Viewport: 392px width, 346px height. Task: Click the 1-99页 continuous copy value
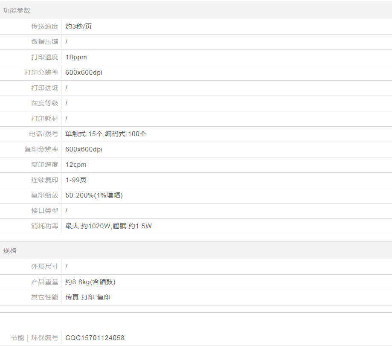click(x=76, y=180)
